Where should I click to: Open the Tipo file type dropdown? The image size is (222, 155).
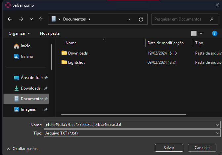217,133
